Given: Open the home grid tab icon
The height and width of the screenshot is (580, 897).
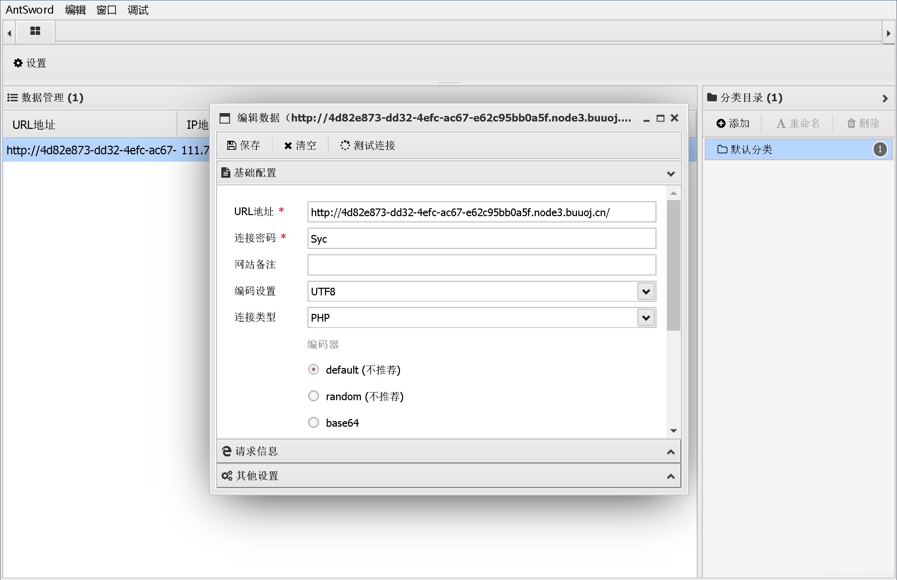Looking at the screenshot, I should point(35,31).
